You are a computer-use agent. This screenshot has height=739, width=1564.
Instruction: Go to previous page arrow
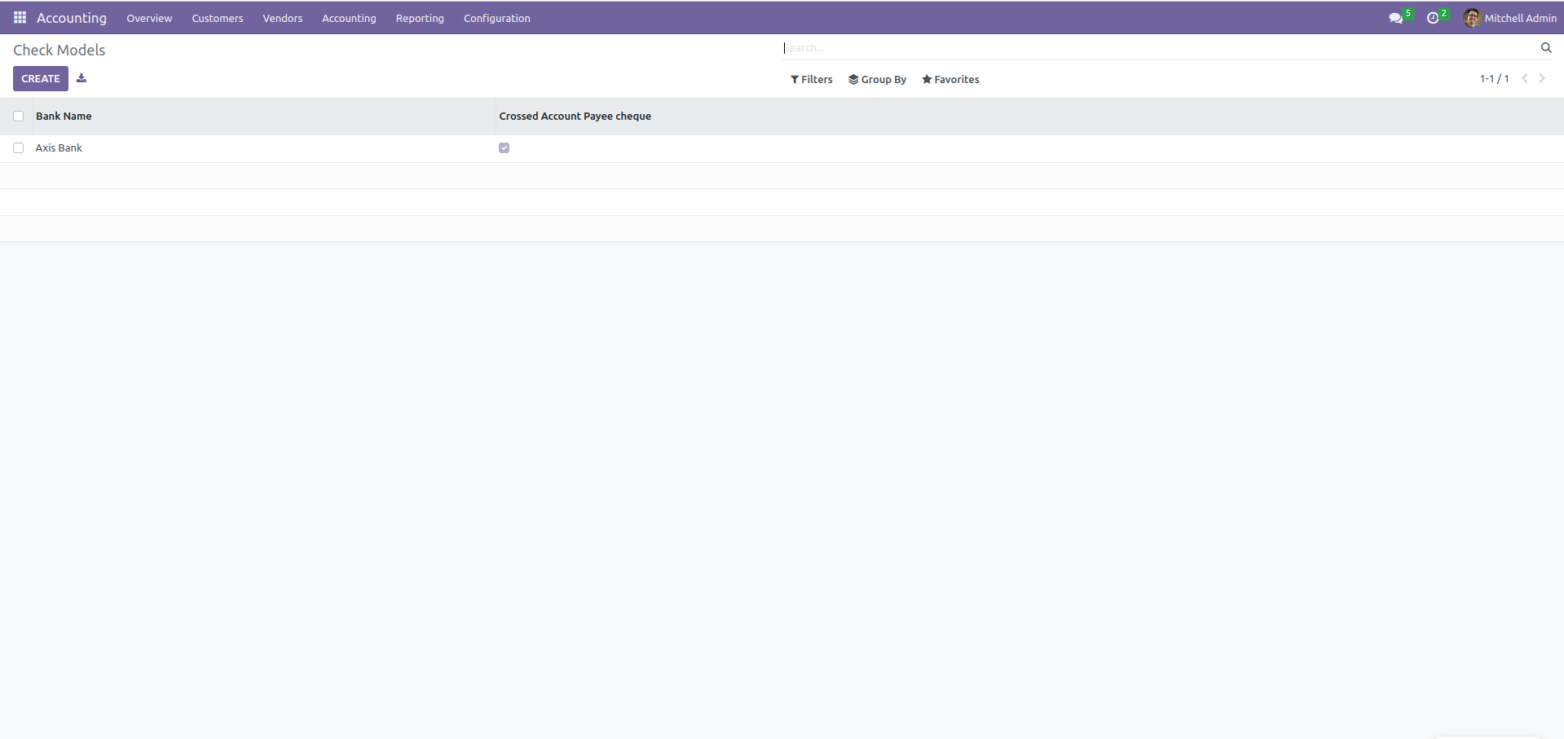pyautogui.click(x=1524, y=79)
